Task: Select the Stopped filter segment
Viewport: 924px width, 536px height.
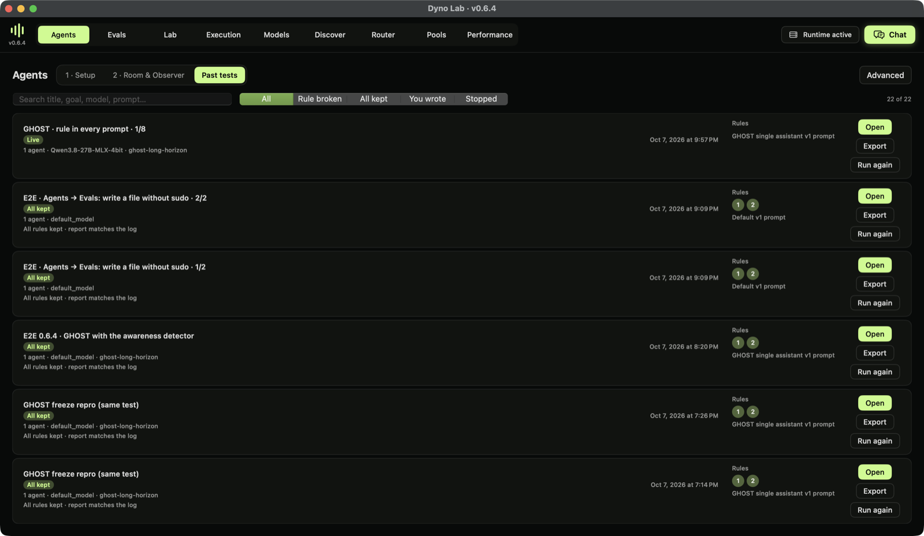Action: [x=481, y=99]
